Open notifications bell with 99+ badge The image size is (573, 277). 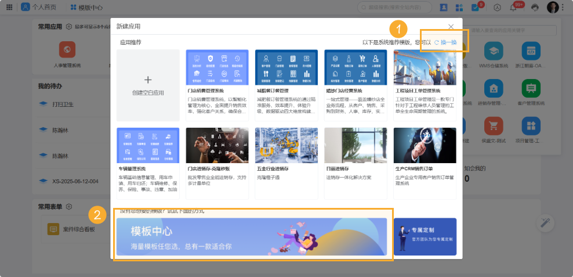[513, 8]
